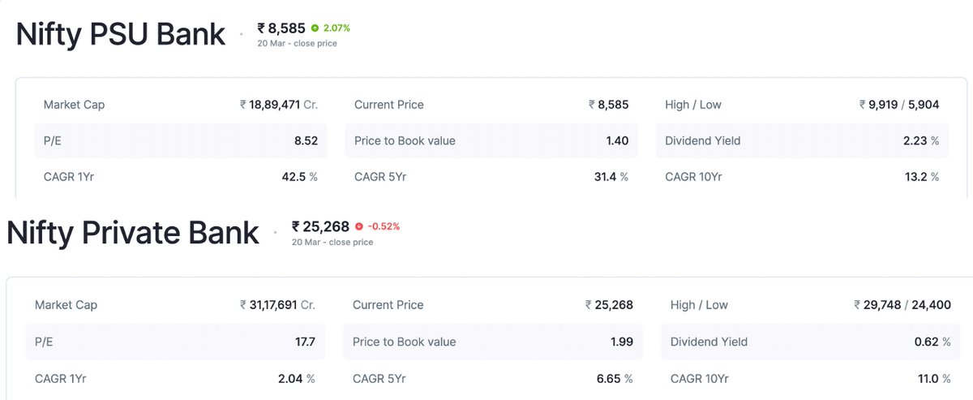Click the Price to Book value row showing 1.99
Viewport: 973px width, 400px height.
492,342
